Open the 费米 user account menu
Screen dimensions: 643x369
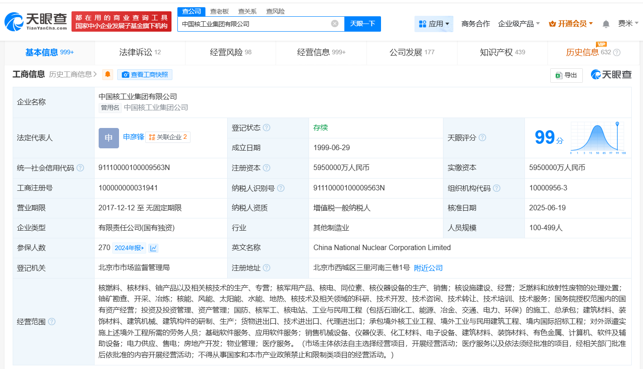[x=628, y=24]
